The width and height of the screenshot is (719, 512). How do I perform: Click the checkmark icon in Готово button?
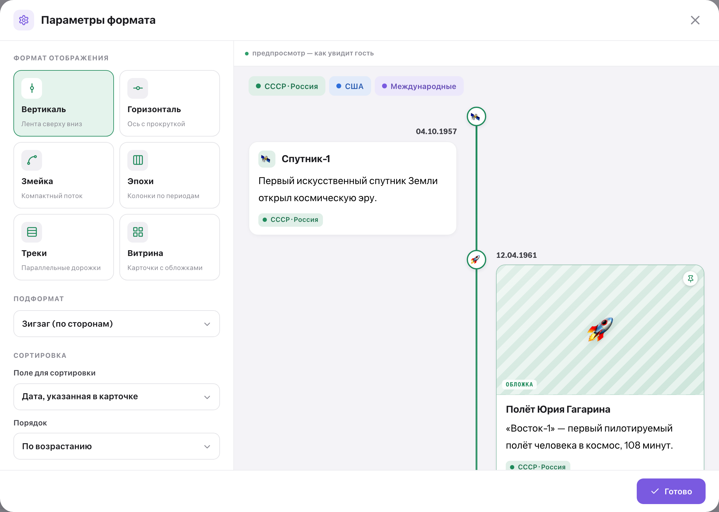655,491
